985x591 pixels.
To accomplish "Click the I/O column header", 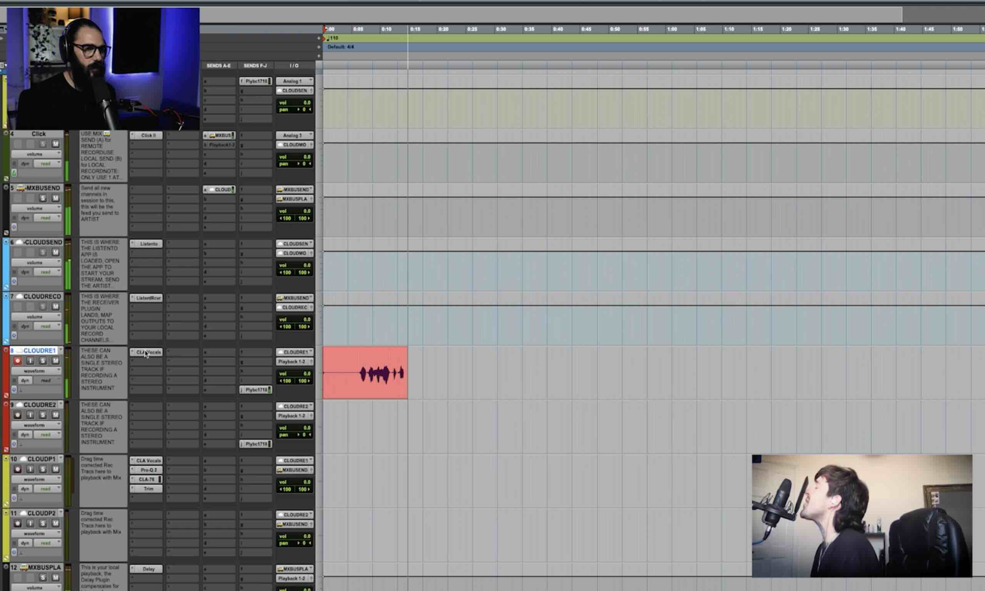I will (294, 66).
